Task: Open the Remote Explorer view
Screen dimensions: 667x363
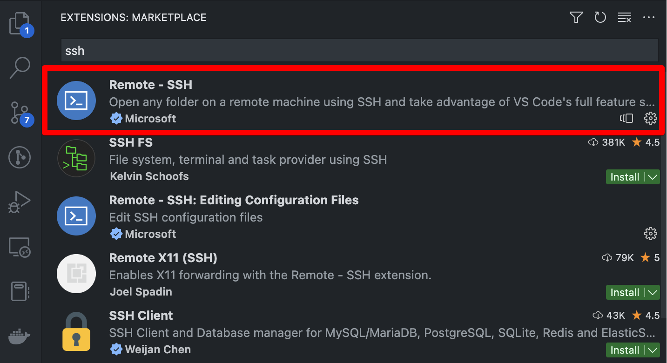Action: click(x=20, y=247)
